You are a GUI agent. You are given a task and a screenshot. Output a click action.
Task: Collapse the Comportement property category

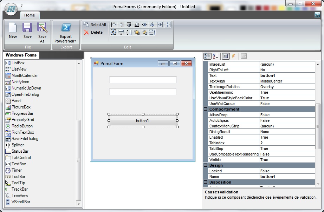pyautogui.click(x=205, y=109)
